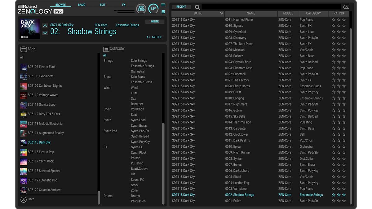Click the BANK panel icon
This screenshot has height=209, width=372.
tap(24, 49)
